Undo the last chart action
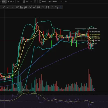 (x=62, y=2)
